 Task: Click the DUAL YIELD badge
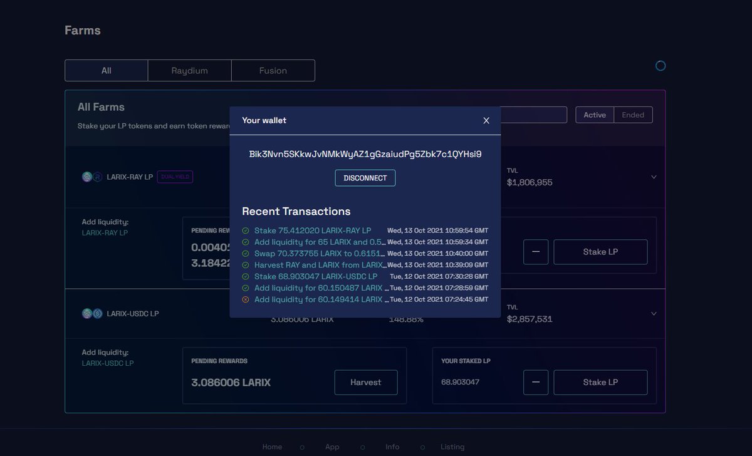point(175,177)
